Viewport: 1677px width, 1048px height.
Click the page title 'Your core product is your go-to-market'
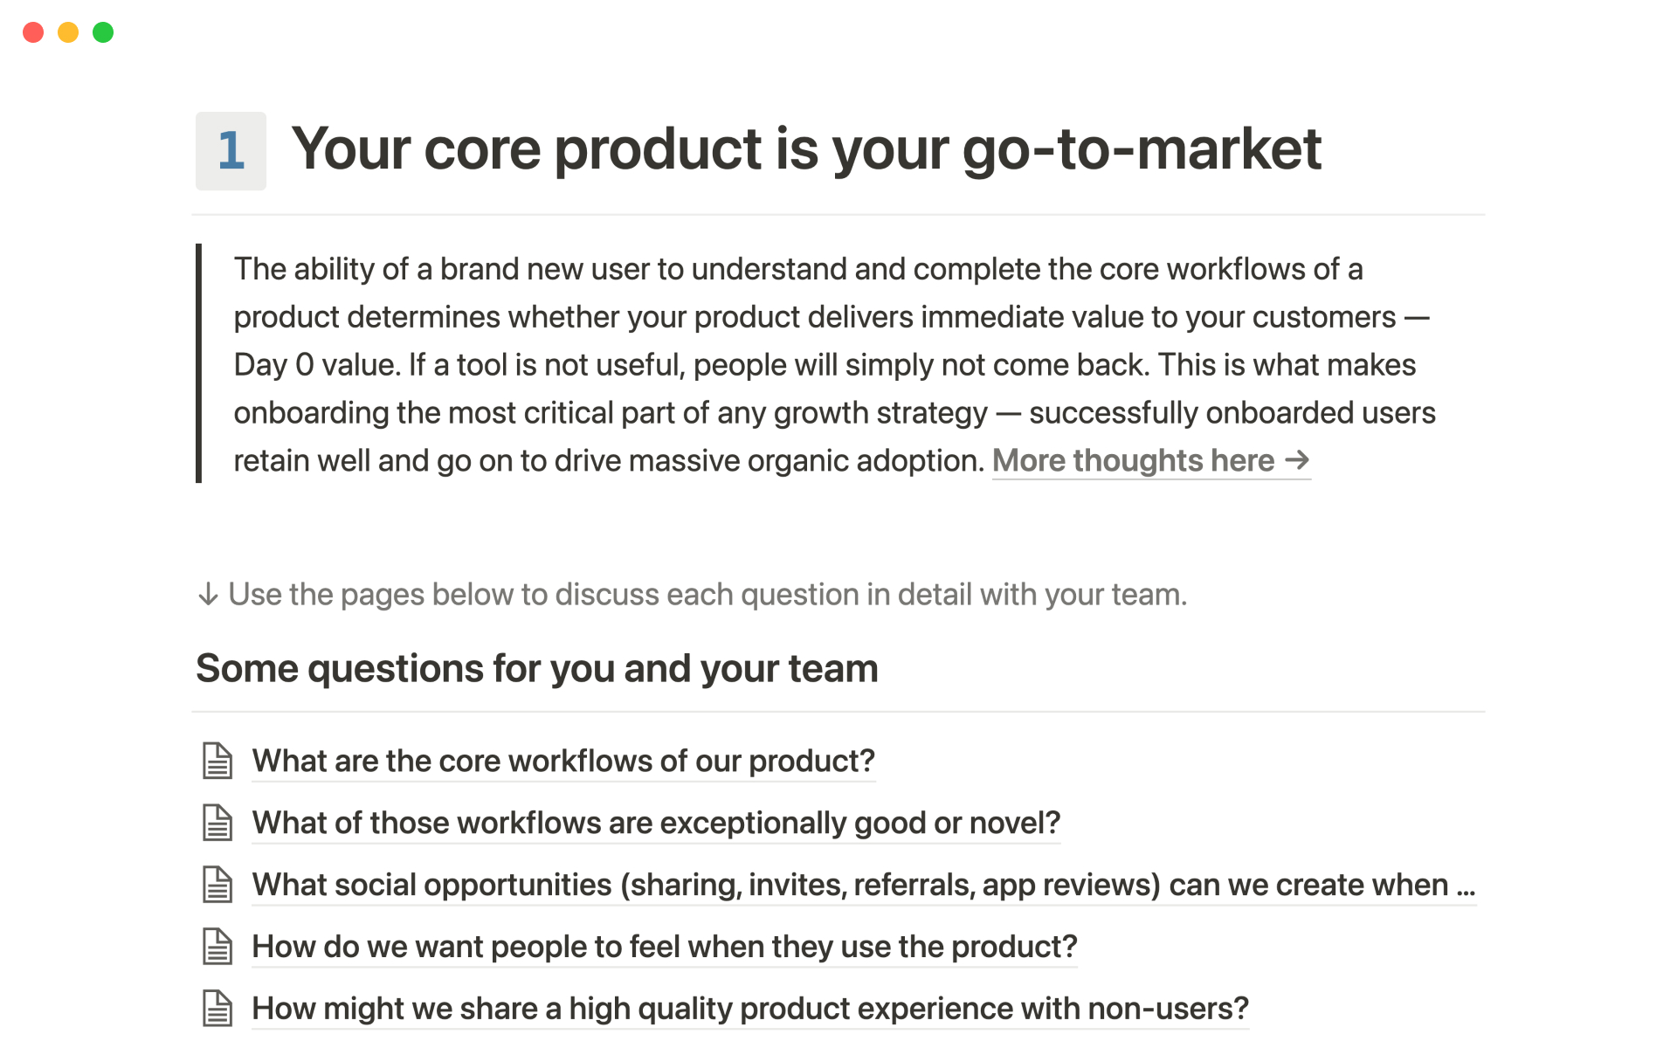pyautogui.click(x=805, y=148)
